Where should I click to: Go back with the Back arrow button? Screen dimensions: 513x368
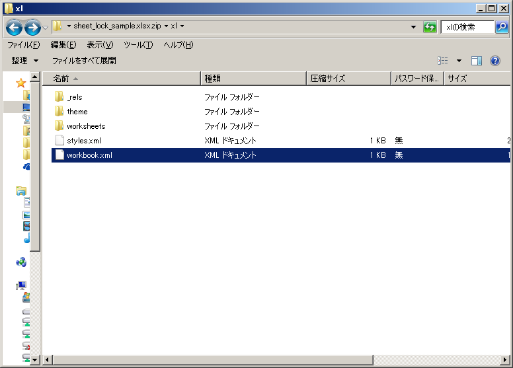14,28
